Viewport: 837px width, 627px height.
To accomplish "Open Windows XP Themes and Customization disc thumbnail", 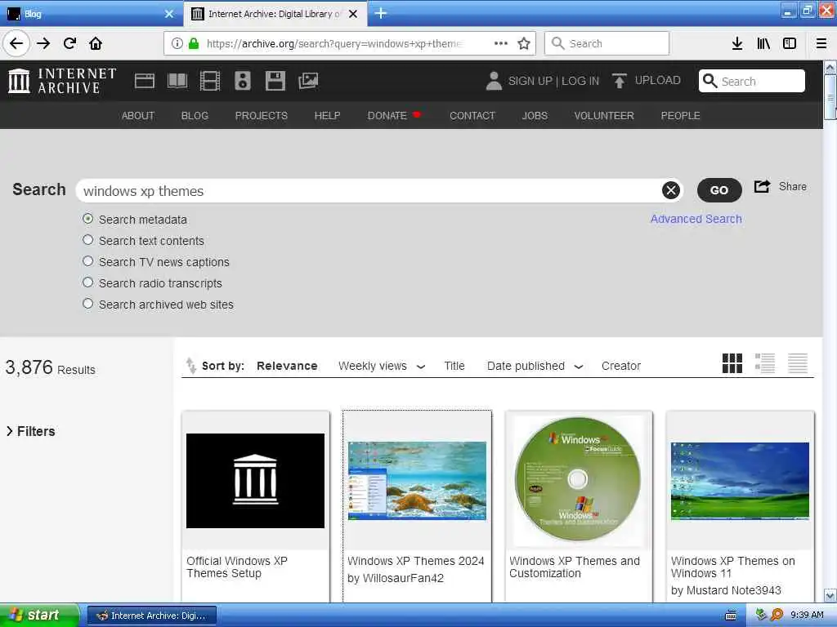I will click(x=578, y=480).
